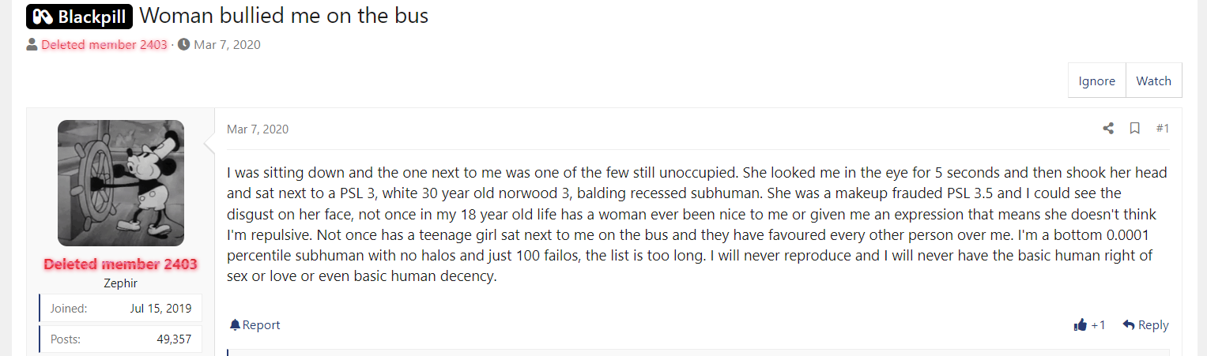This screenshot has height=356, width=1207.
Task: Click the thumbs-up like icon
Action: coord(1081,325)
